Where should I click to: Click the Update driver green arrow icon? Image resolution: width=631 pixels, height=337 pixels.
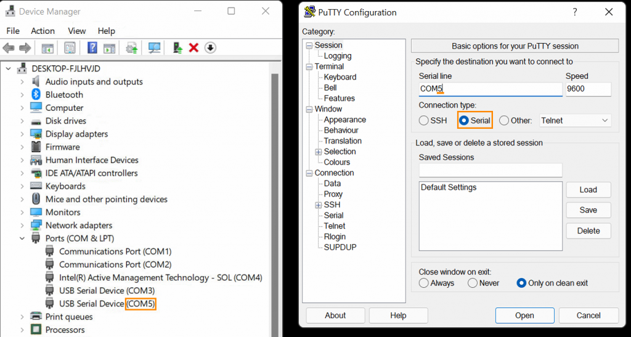pos(177,48)
